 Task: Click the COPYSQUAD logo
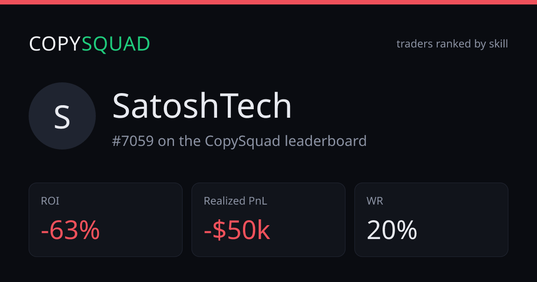pos(89,44)
